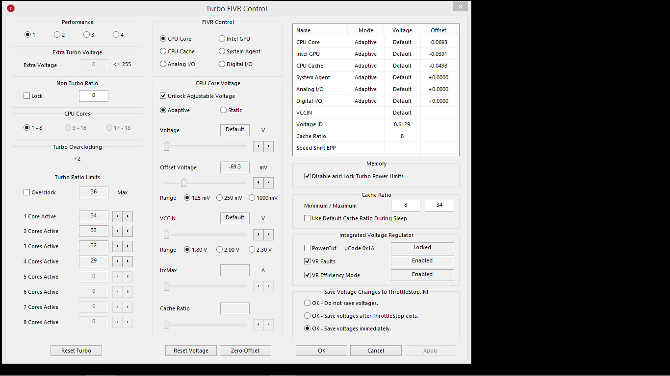This screenshot has height=376, width=670.
Task: Increase 4 Cores Active ratio with right arrow
Action: [x=128, y=261]
